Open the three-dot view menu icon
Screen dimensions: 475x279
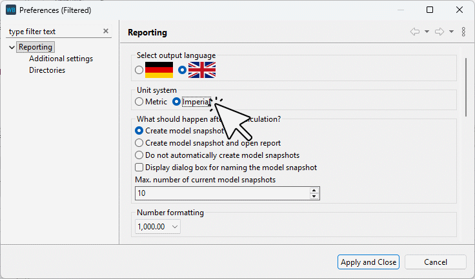pyautogui.click(x=463, y=32)
